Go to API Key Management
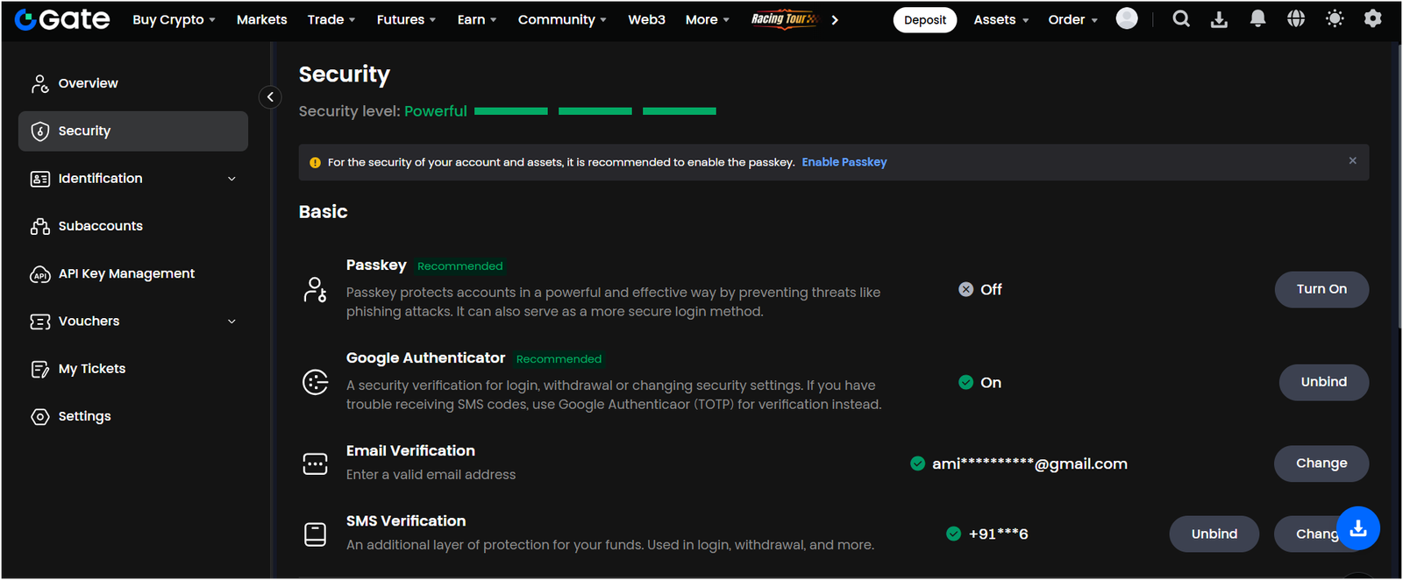 pyautogui.click(x=126, y=273)
